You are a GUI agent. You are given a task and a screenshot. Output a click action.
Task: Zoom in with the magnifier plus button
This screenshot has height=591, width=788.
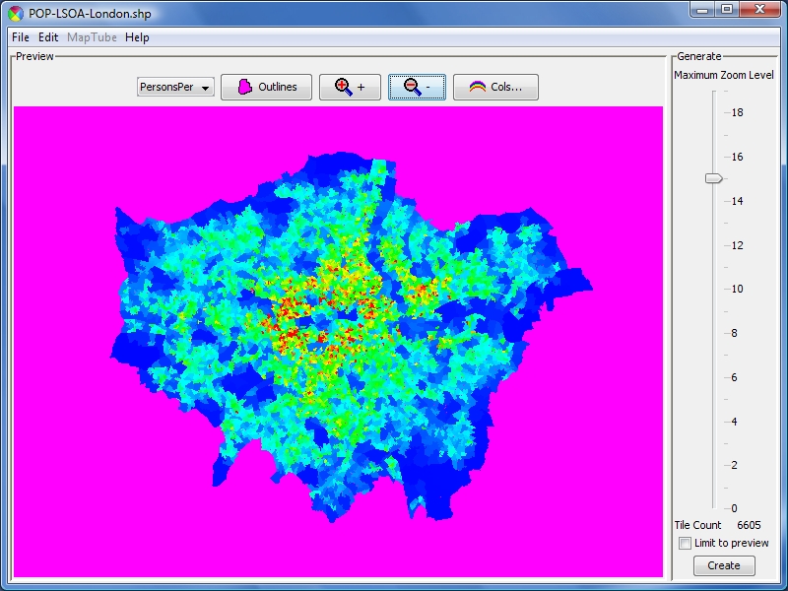click(351, 87)
